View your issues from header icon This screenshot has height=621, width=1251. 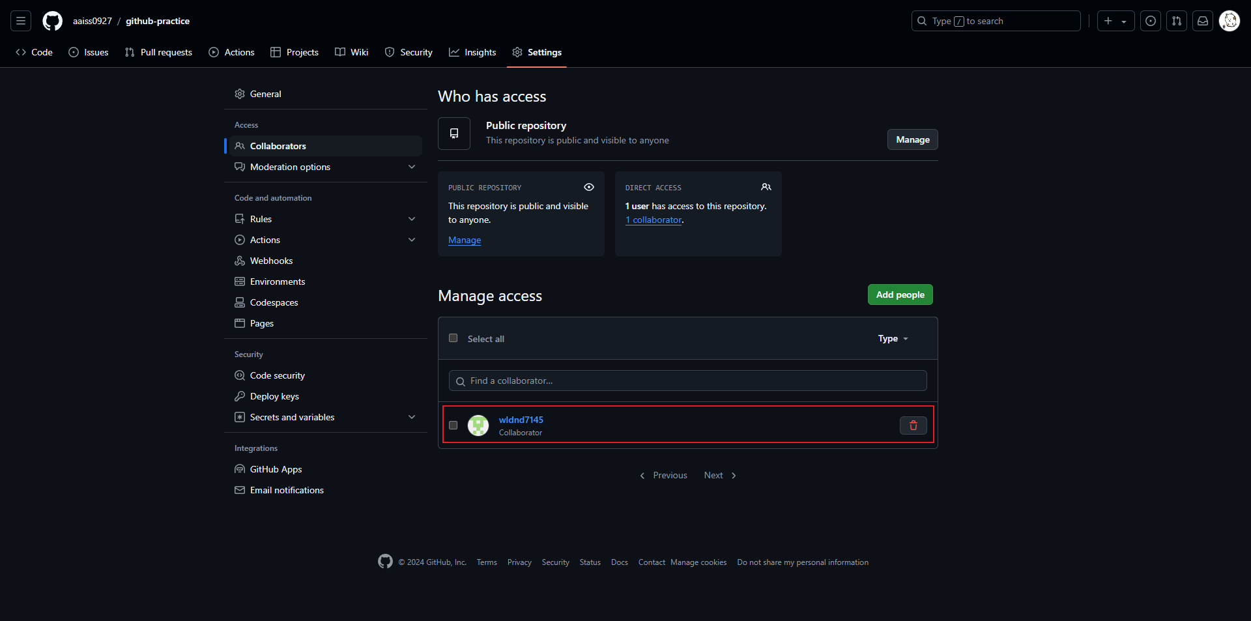tap(1151, 21)
